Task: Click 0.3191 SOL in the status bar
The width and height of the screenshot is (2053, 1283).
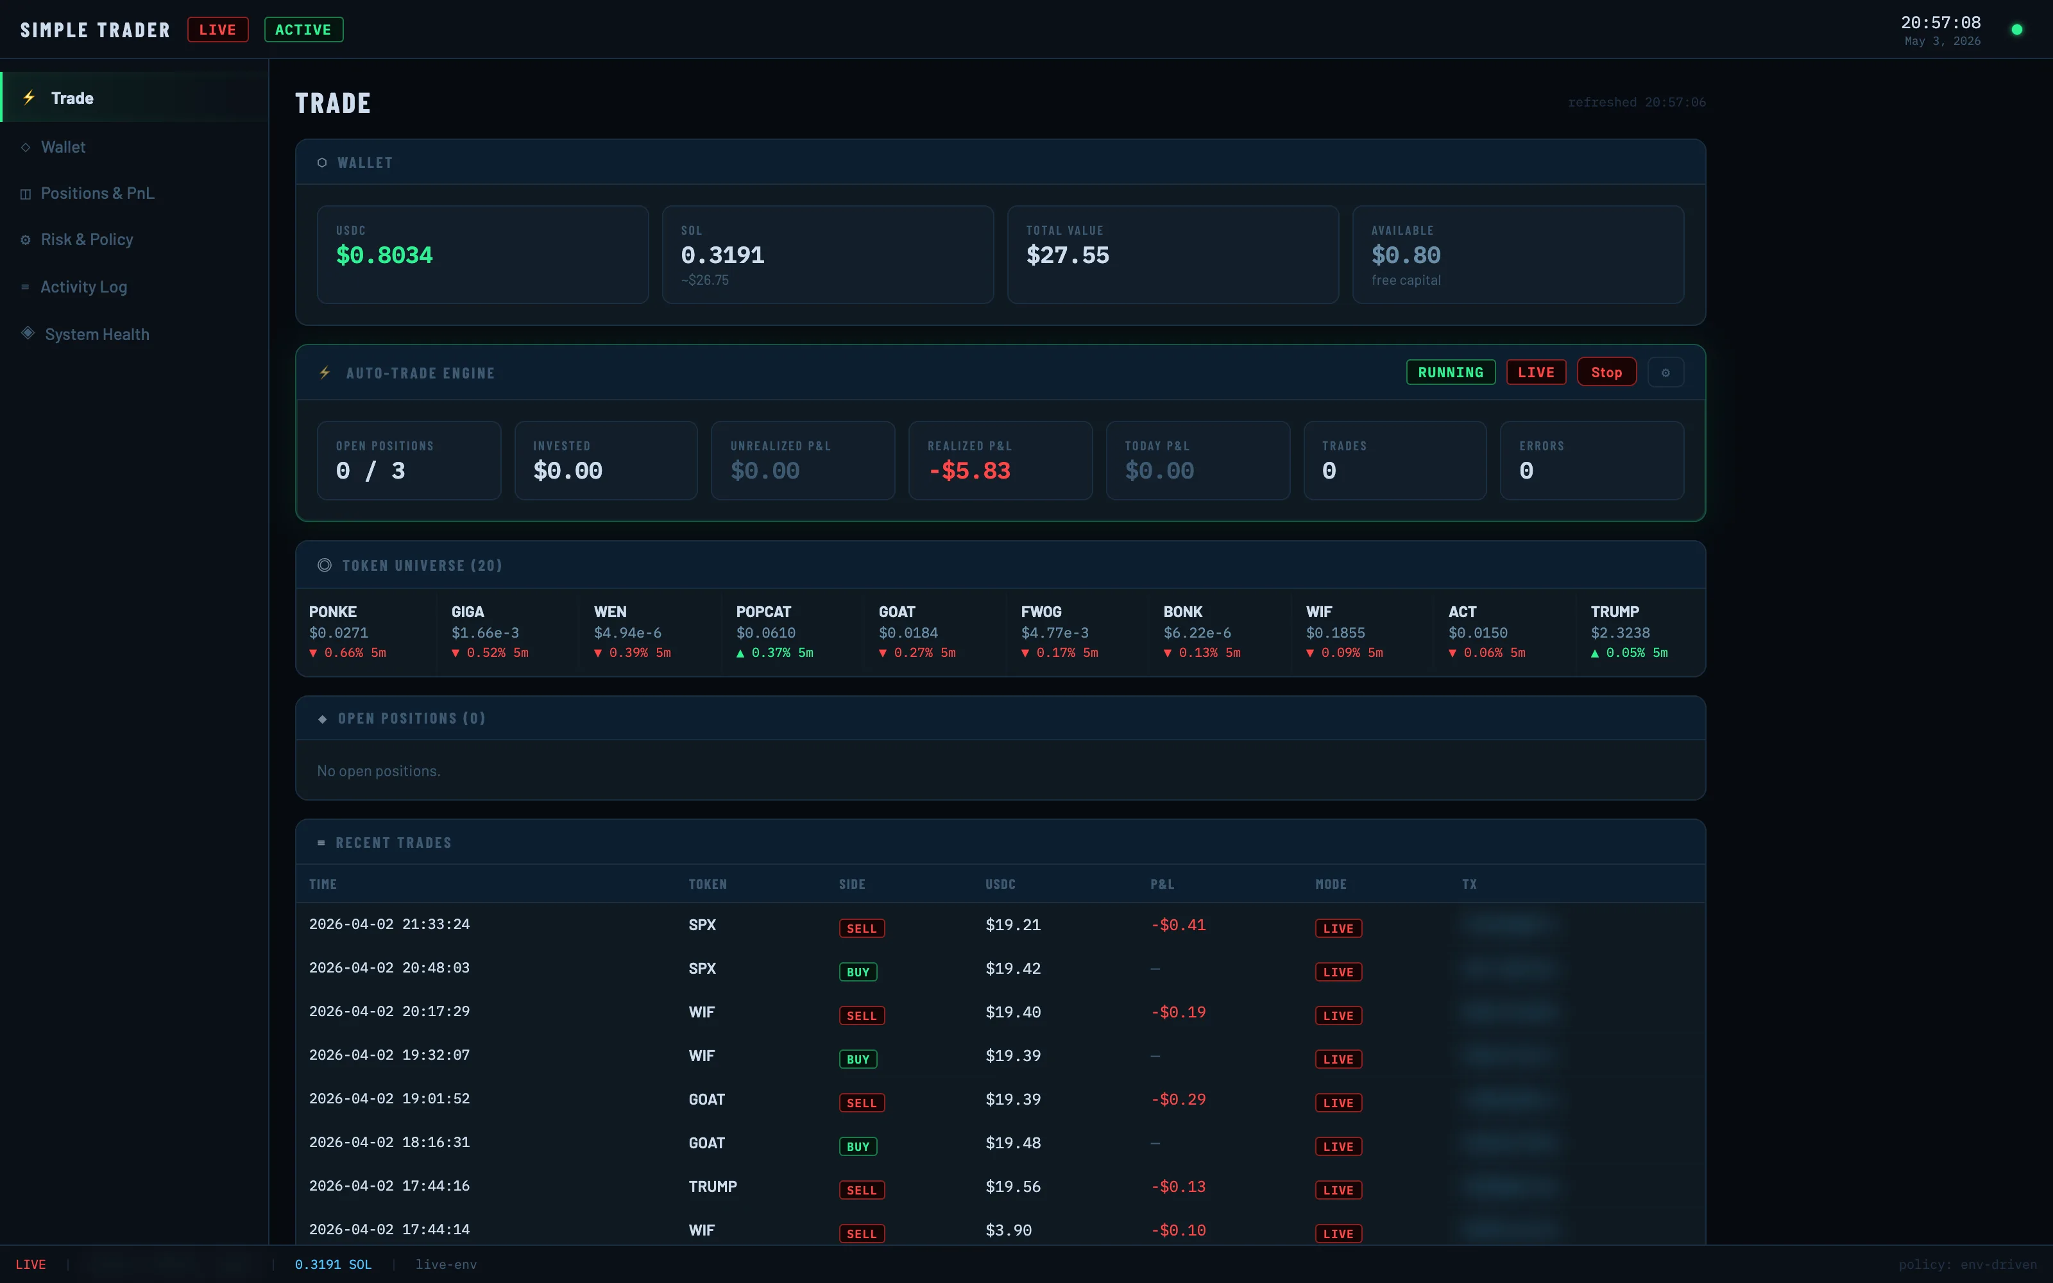Action: [334, 1264]
